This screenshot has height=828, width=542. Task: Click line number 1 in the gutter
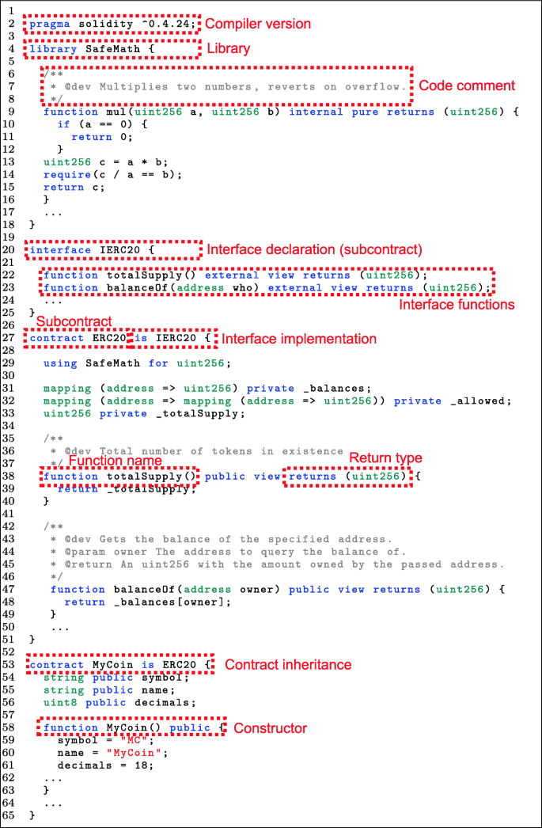tap(11, 12)
